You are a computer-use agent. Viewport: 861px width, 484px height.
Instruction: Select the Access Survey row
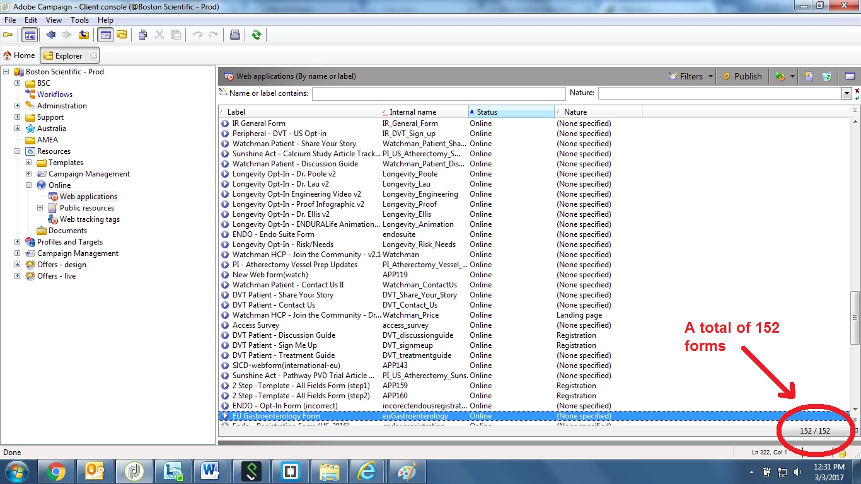[x=534, y=325]
